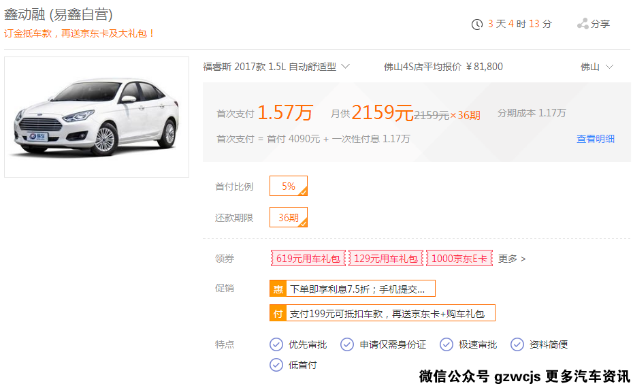Screen dimensions: 633x388
Task: Click the orange 付 payment badge
Action: tap(278, 313)
